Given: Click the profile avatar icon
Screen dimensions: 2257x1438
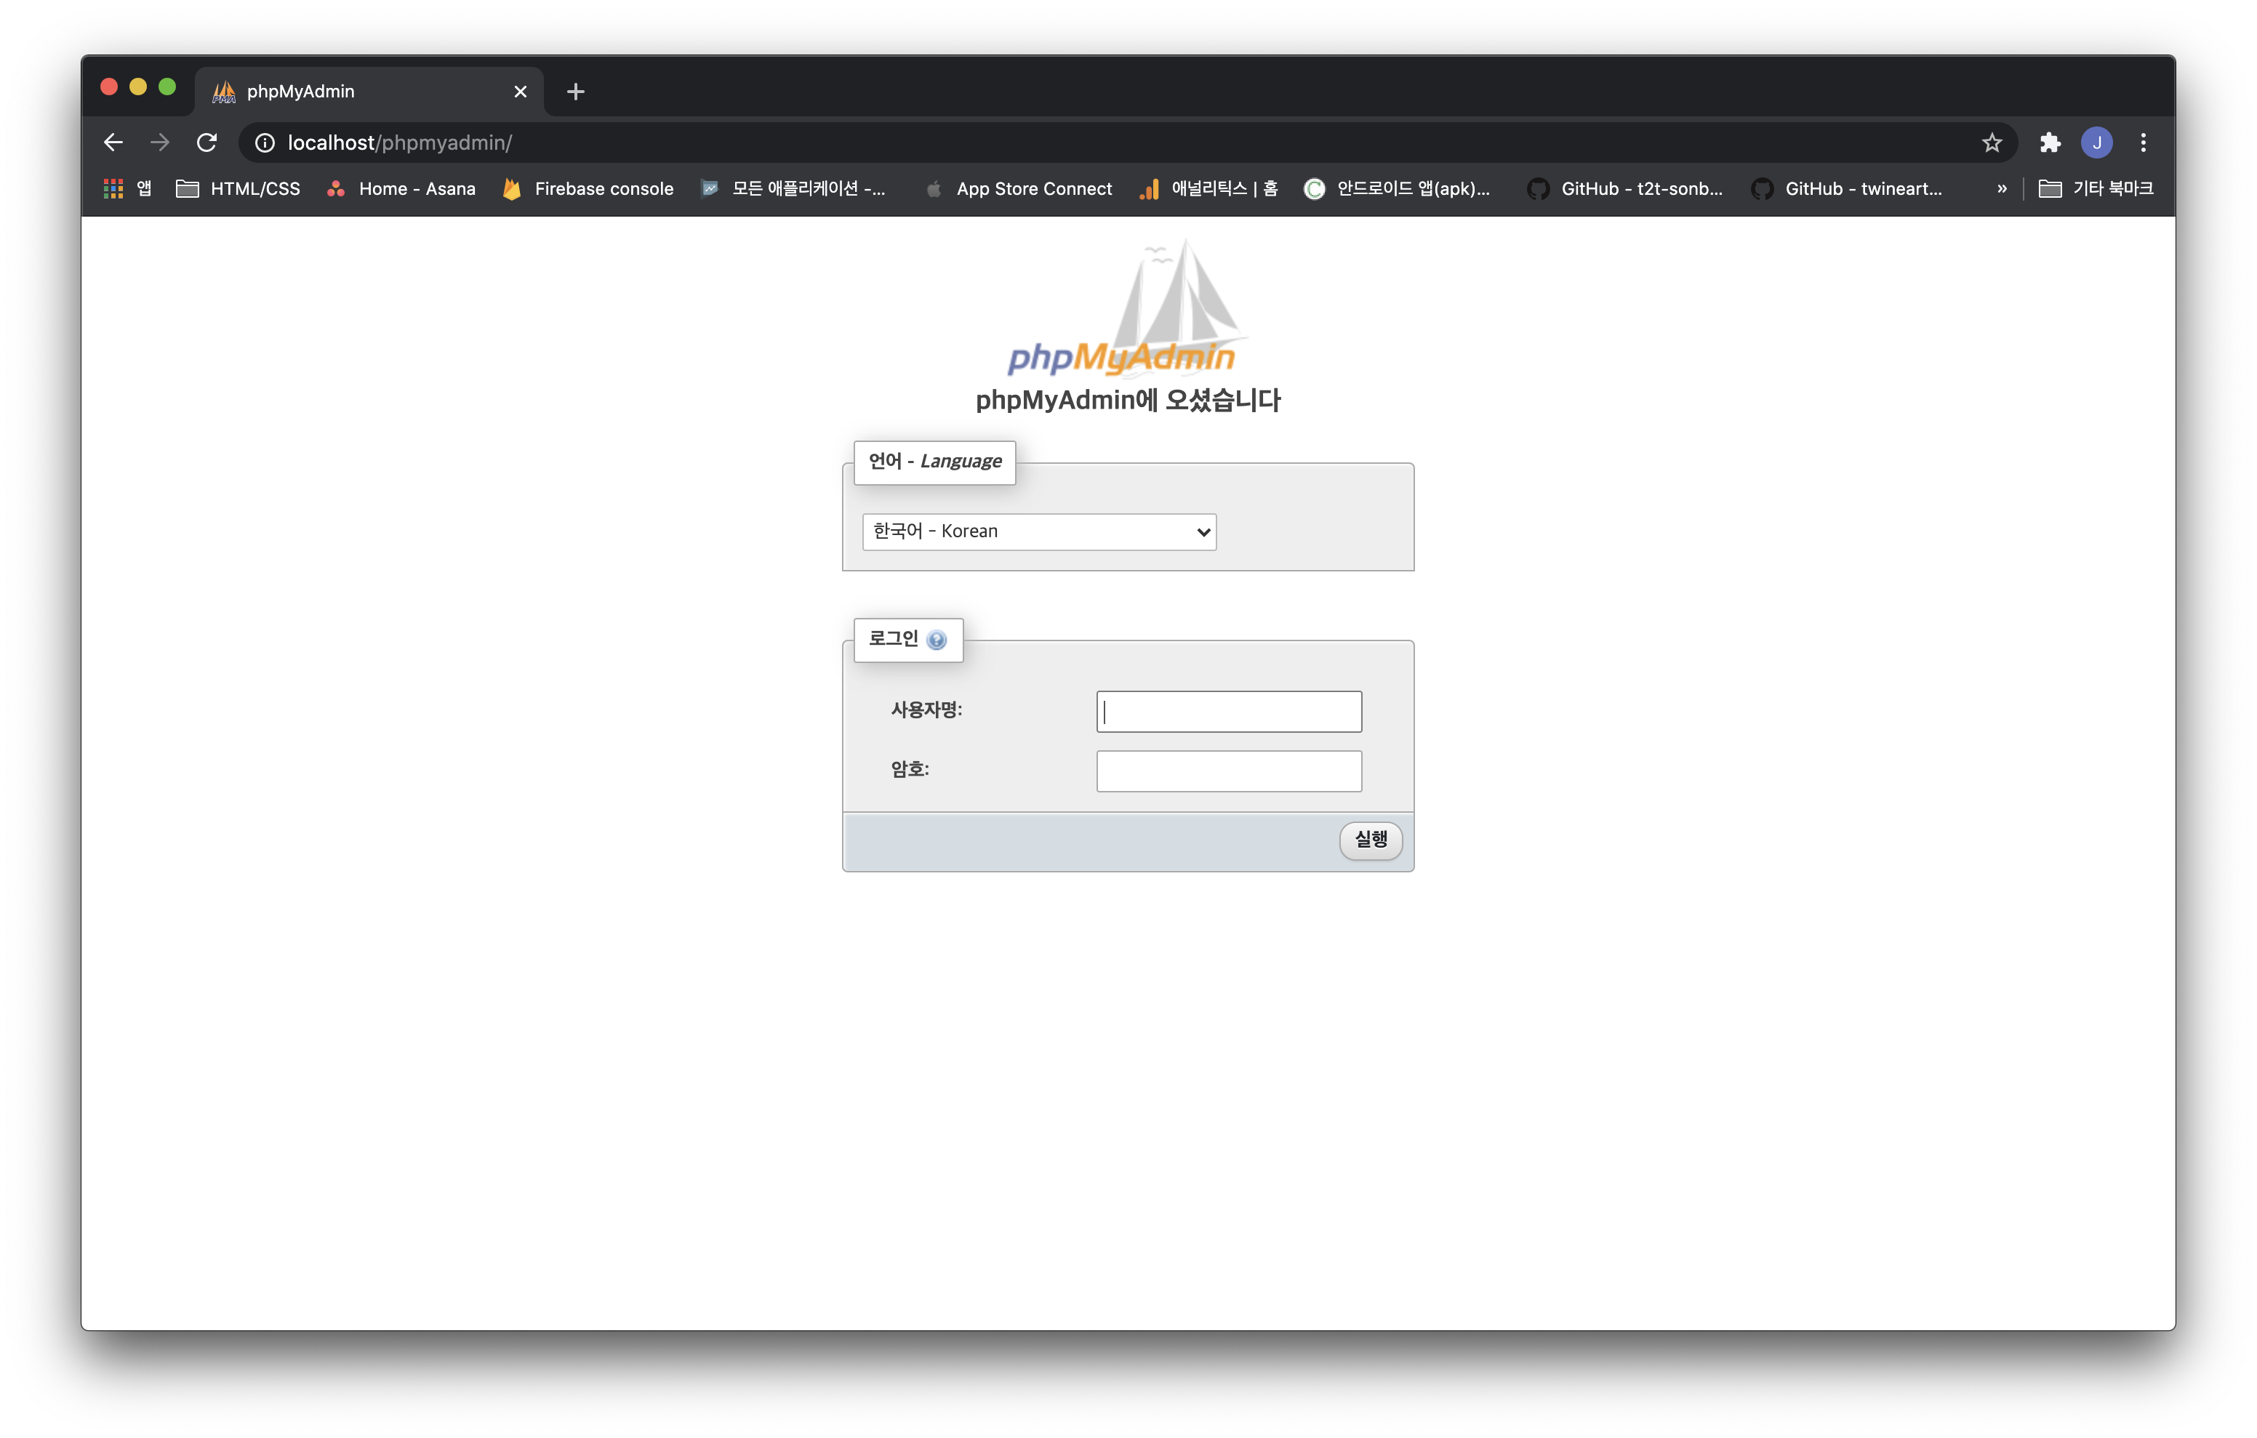Looking at the screenshot, I should click(x=2098, y=142).
